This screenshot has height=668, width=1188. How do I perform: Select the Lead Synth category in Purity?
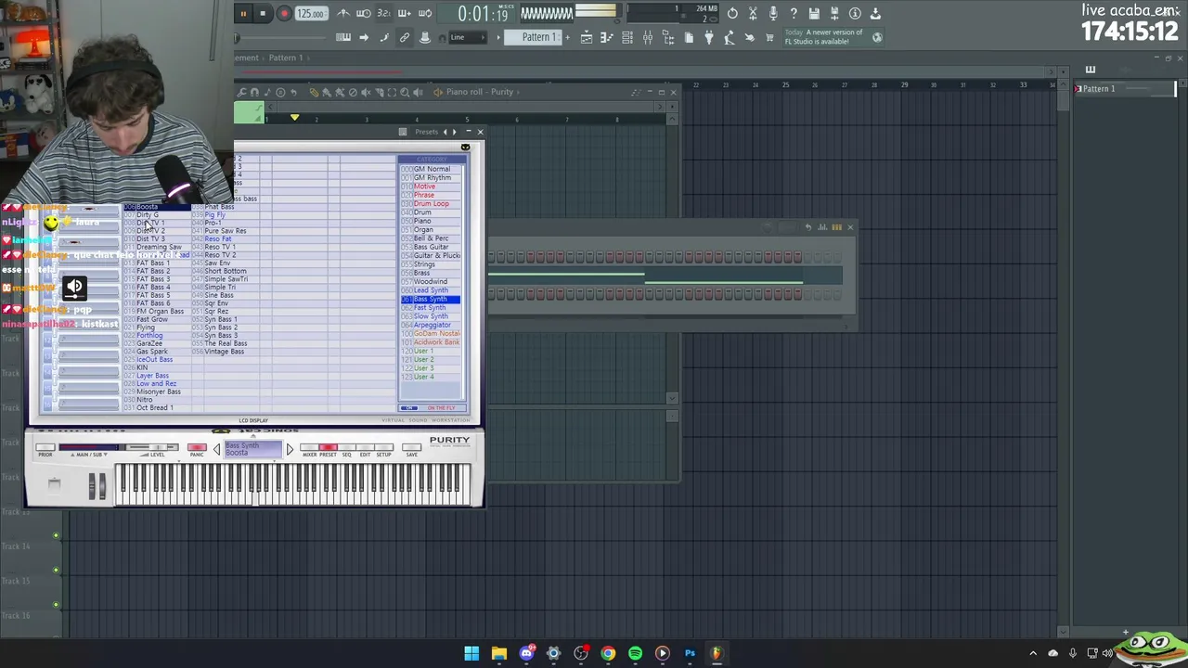tap(431, 290)
